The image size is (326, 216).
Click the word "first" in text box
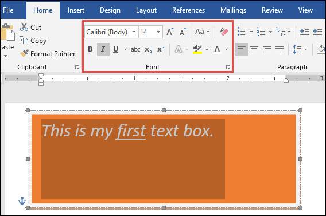131,131
